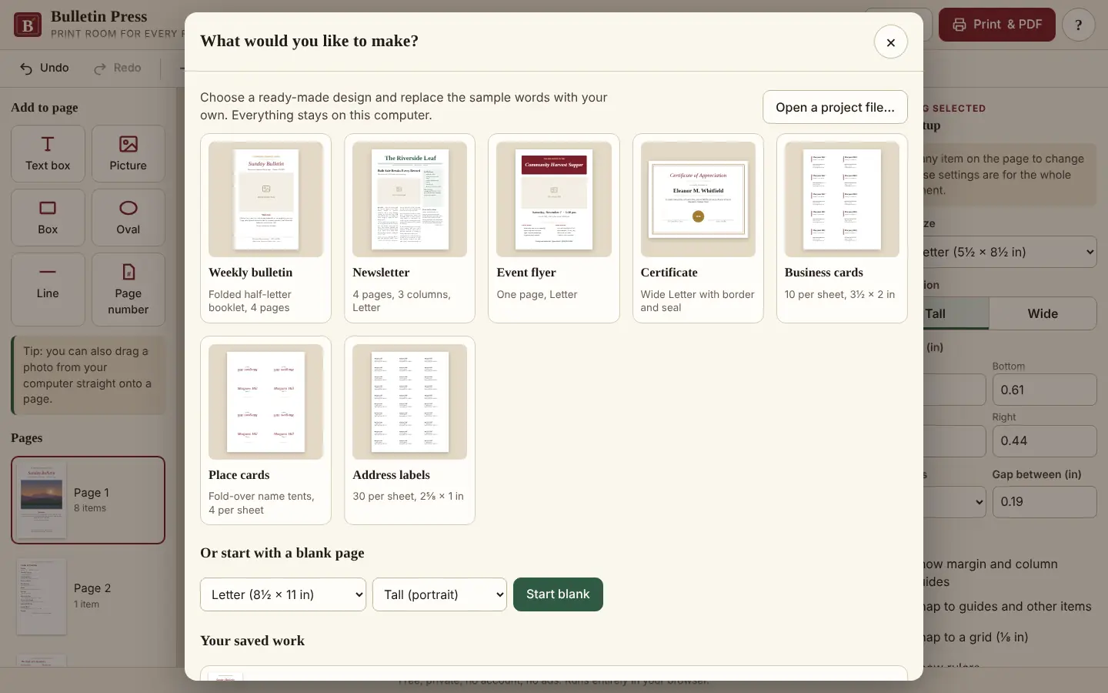The width and height of the screenshot is (1108, 693).
Task: Choose the Place cards template
Action: click(x=265, y=430)
